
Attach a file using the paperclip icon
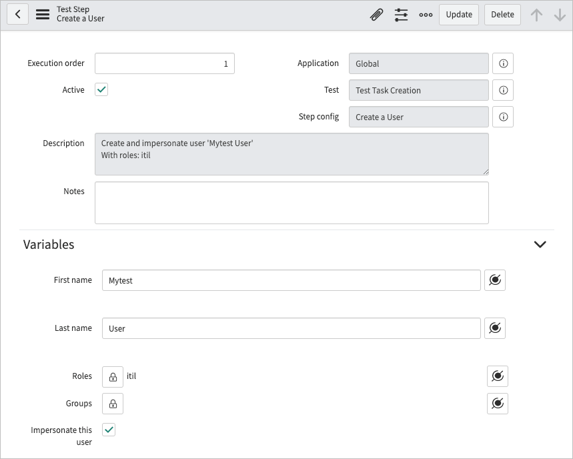(x=376, y=14)
